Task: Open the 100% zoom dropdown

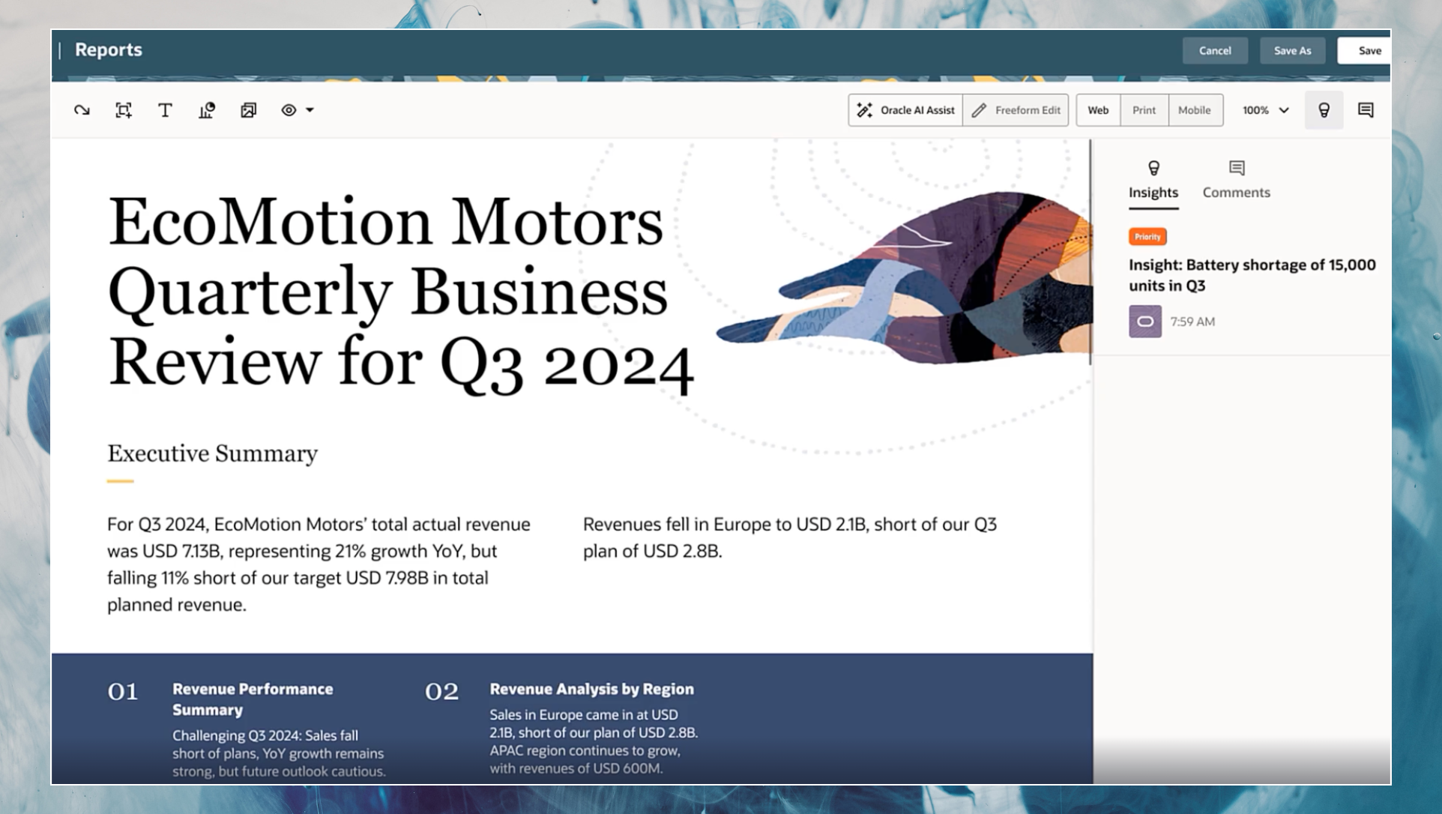Action: click(x=1265, y=110)
